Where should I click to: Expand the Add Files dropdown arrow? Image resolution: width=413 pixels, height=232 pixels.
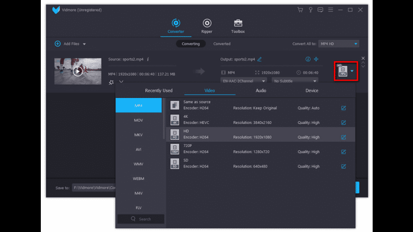coord(84,44)
